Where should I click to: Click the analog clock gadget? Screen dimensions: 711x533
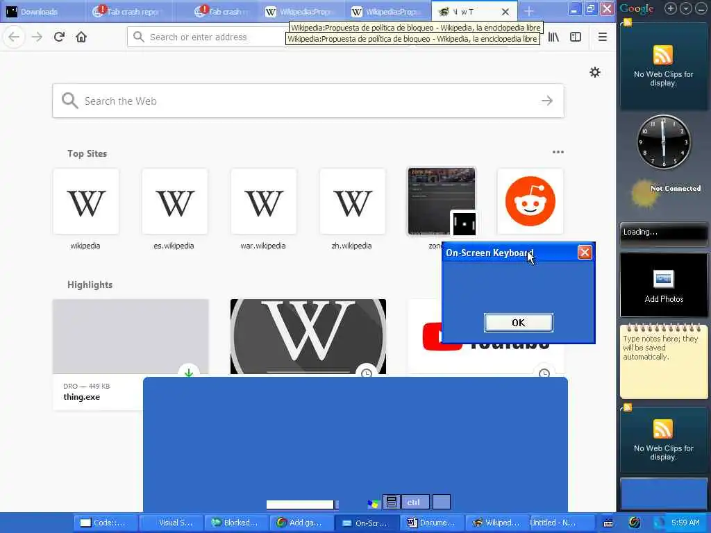[x=664, y=142]
